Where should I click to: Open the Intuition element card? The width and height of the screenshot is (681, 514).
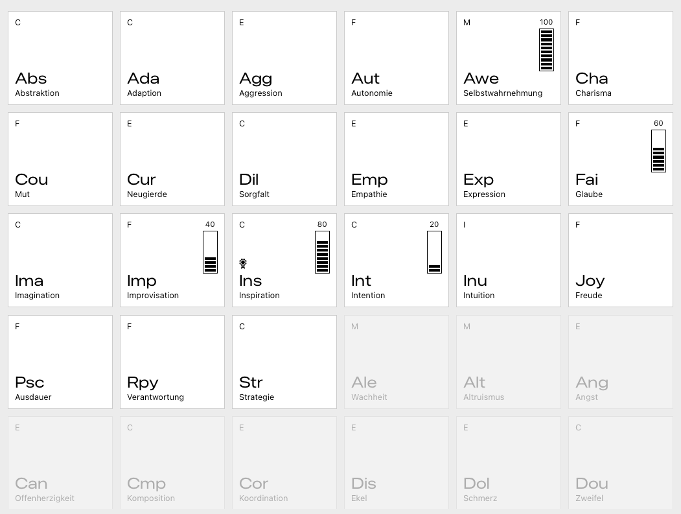coord(509,260)
